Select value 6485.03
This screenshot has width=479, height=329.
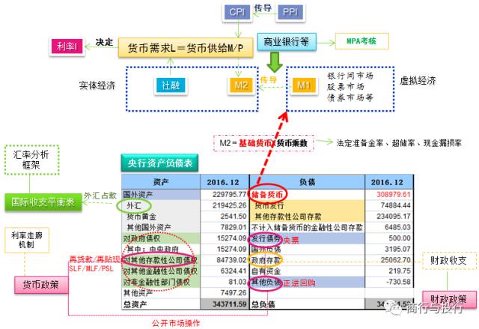pyautogui.click(x=397, y=227)
